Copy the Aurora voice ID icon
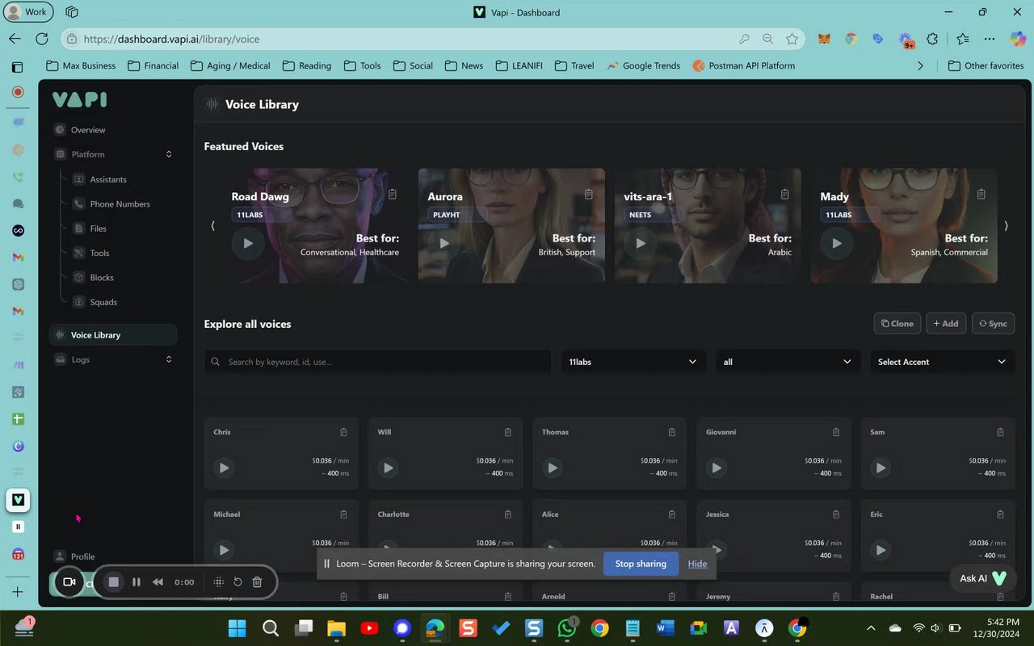This screenshot has height=646, width=1034. (589, 195)
